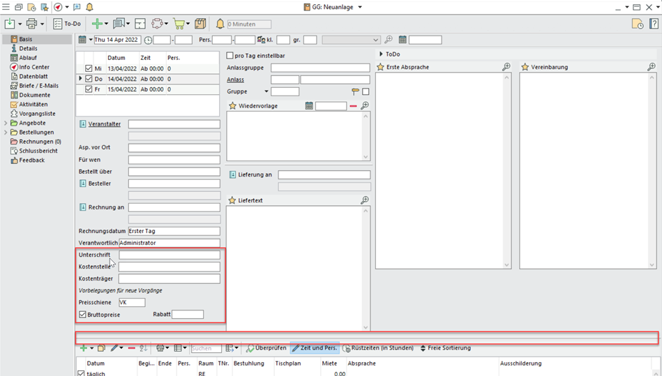Image resolution: width=662 pixels, height=376 pixels.
Task: Click calendar icon next to Wiedervorlage
Action: (309, 106)
